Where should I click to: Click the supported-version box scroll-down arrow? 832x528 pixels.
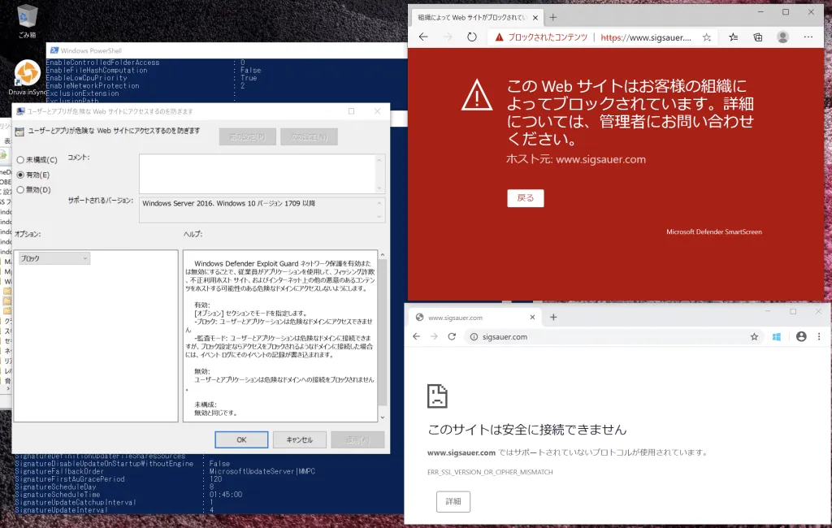point(379,217)
